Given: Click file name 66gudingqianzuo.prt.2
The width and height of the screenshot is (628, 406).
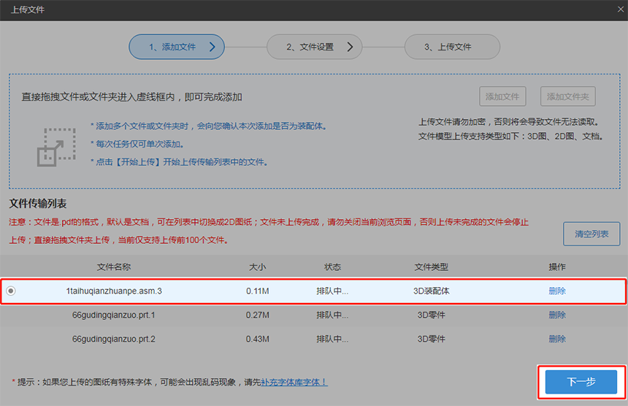Looking at the screenshot, I should click(x=114, y=339).
